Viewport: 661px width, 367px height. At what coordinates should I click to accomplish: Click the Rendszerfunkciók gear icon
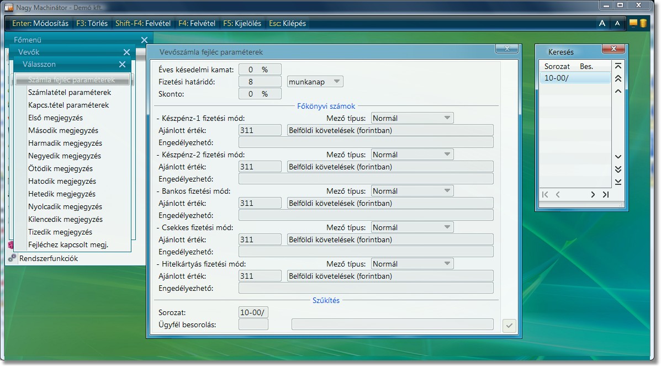(x=12, y=258)
